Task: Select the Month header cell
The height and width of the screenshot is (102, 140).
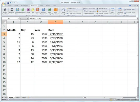Action: pyautogui.click(x=14, y=30)
